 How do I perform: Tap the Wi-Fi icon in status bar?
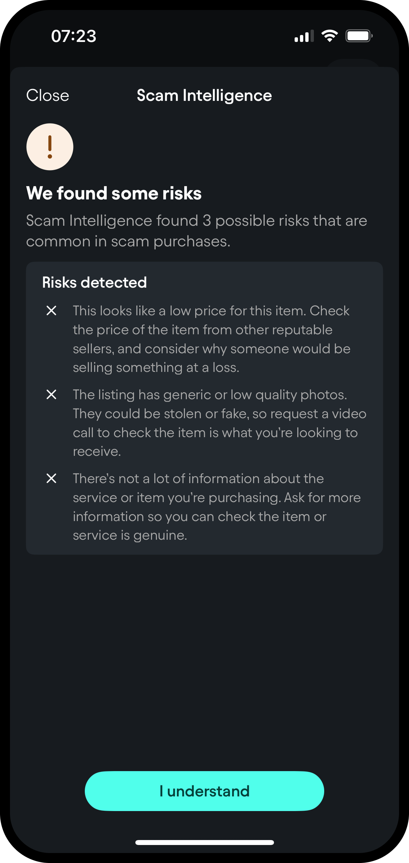[329, 36]
